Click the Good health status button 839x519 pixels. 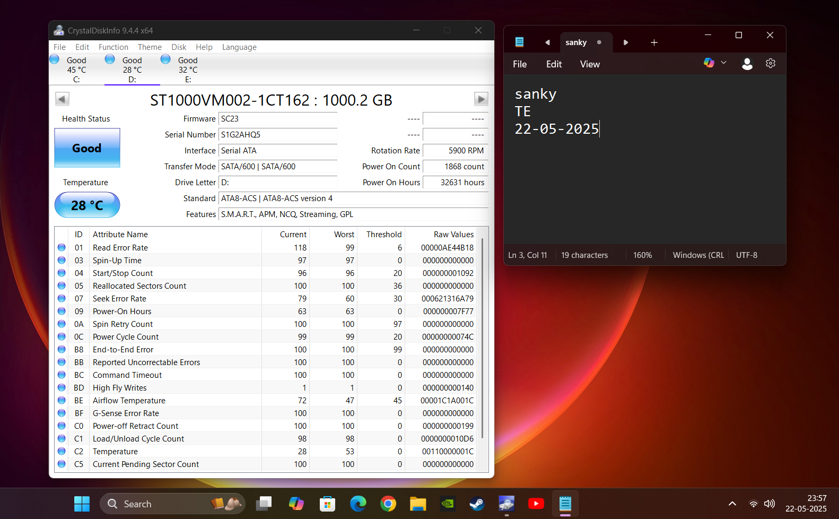[87, 148]
